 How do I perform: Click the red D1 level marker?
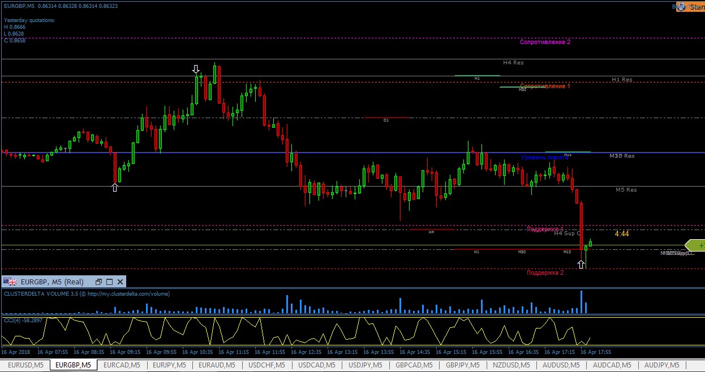point(386,119)
